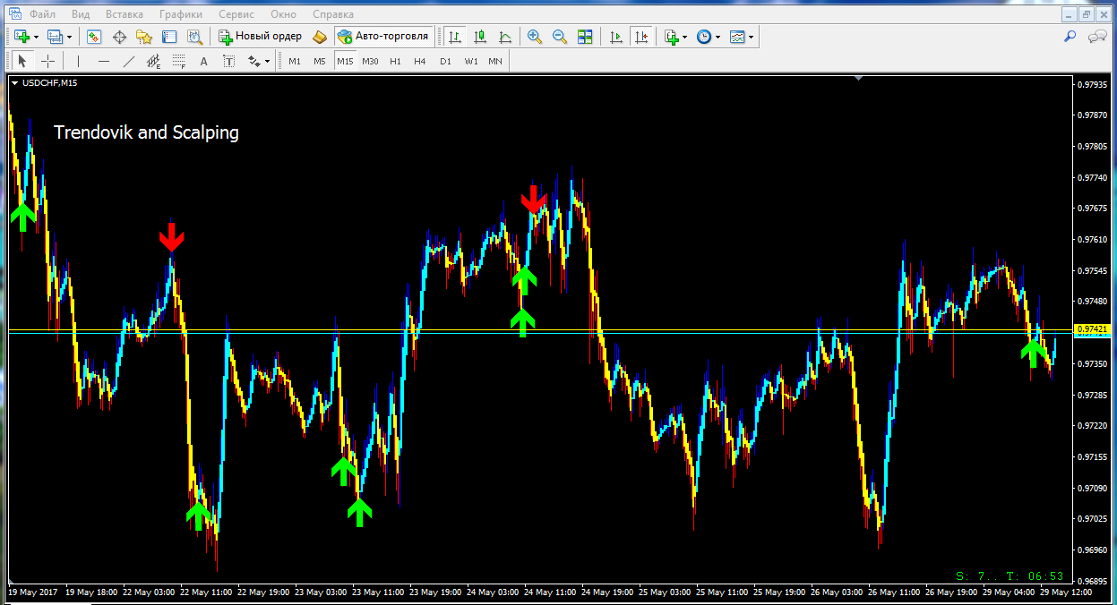Tile chart windows icon
Image resolution: width=1117 pixels, height=605 pixels.
[x=585, y=37]
